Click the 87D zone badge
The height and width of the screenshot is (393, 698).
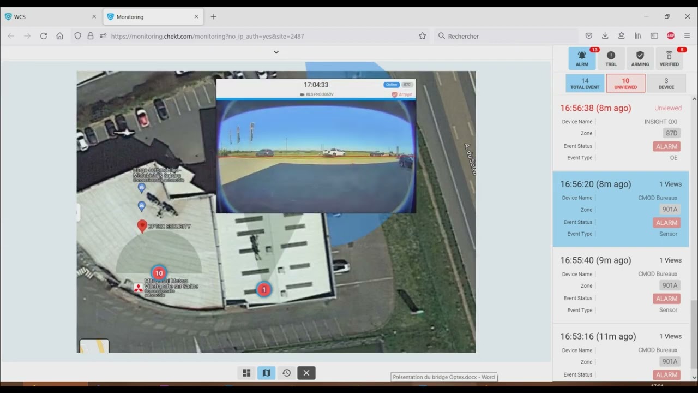point(671,133)
